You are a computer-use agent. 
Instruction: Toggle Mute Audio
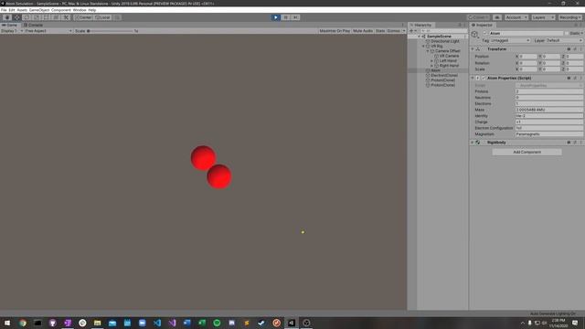point(363,31)
